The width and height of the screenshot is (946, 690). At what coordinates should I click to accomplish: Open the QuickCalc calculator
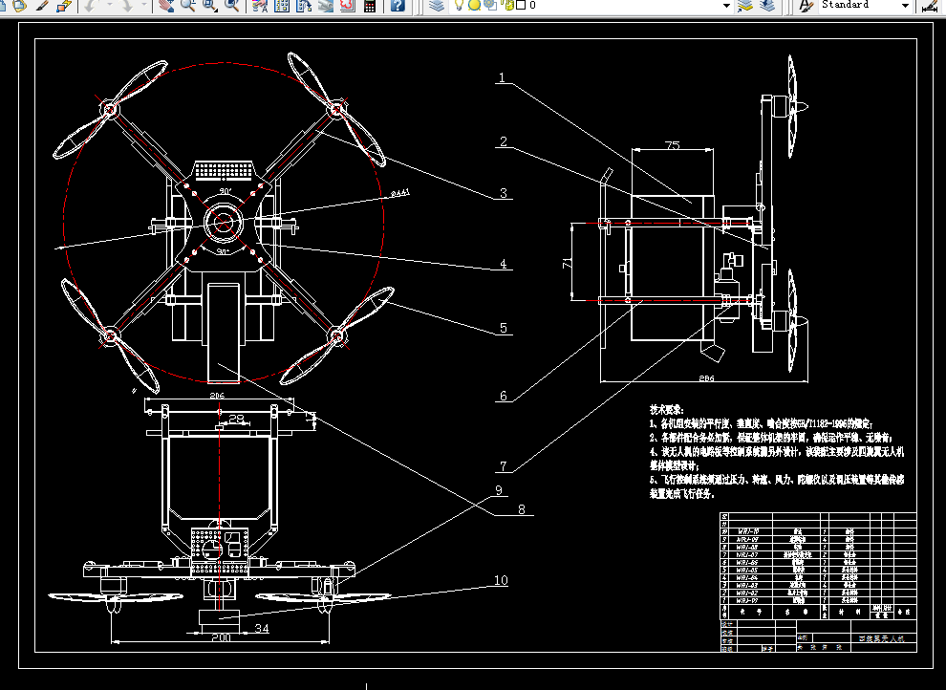coord(369,6)
